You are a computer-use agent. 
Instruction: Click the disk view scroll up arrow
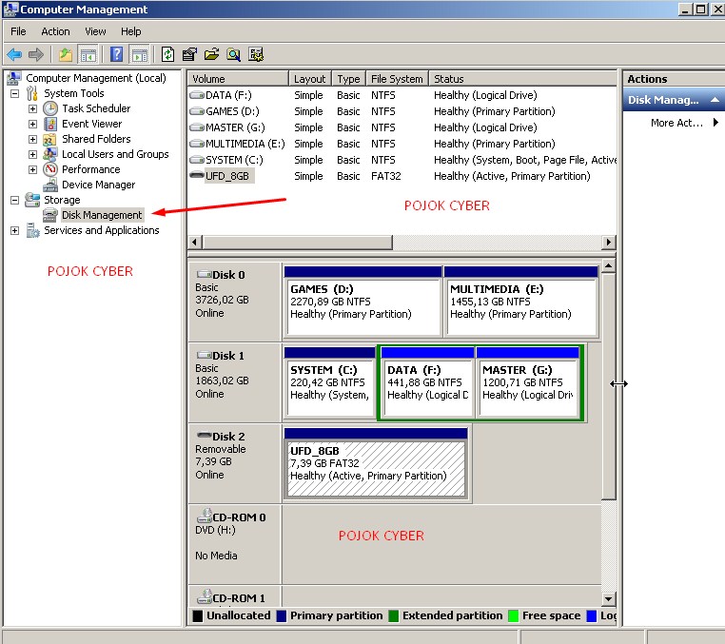coord(609,265)
